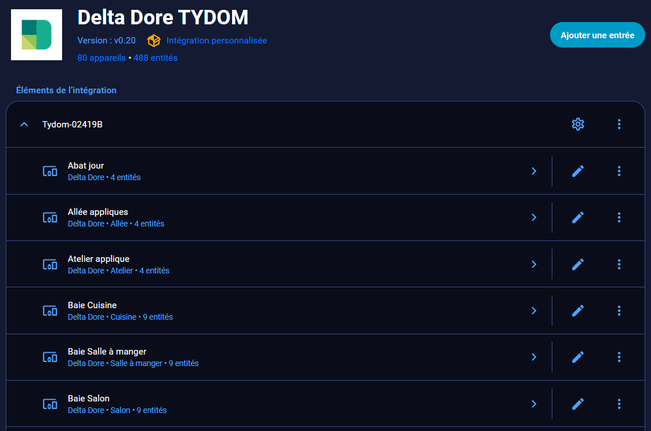Edit Abat jour with pencil icon
651x431 pixels.
(x=577, y=171)
